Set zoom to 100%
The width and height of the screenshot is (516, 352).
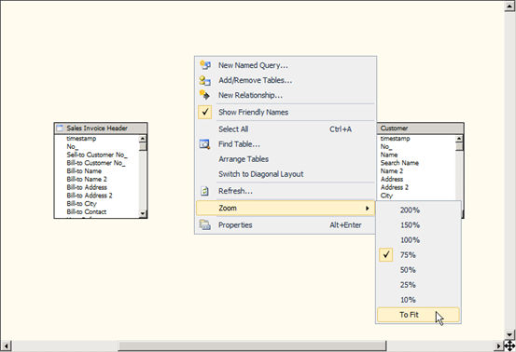tap(418, 240)
